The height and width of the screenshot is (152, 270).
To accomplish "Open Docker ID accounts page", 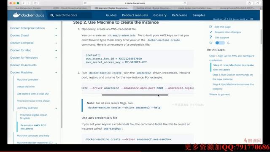I will 24,65.
